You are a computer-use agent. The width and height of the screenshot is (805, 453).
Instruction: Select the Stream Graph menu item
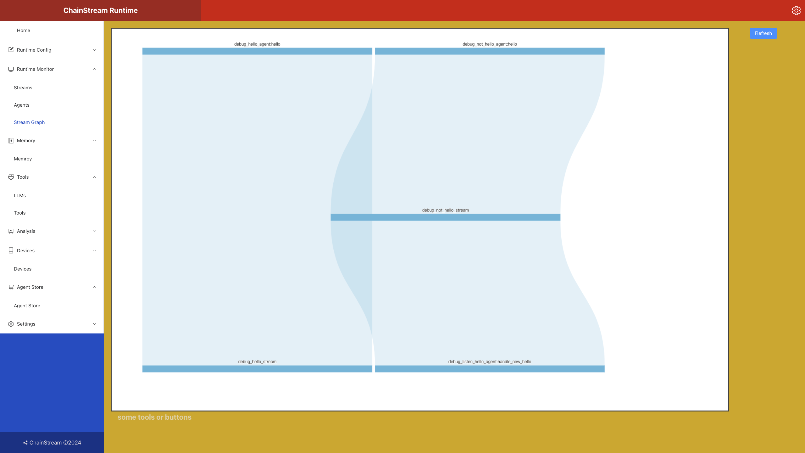click(29, 122)
